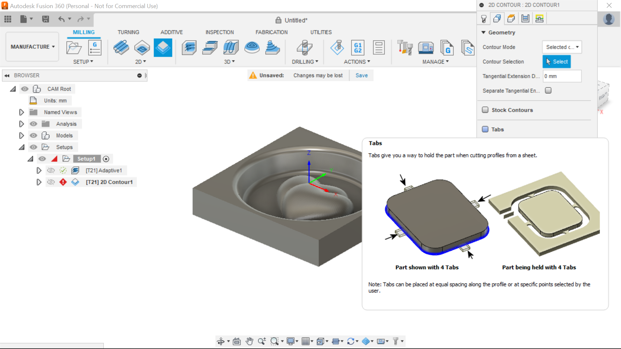Select the Post Process actions icon

(x=357, y=47)
